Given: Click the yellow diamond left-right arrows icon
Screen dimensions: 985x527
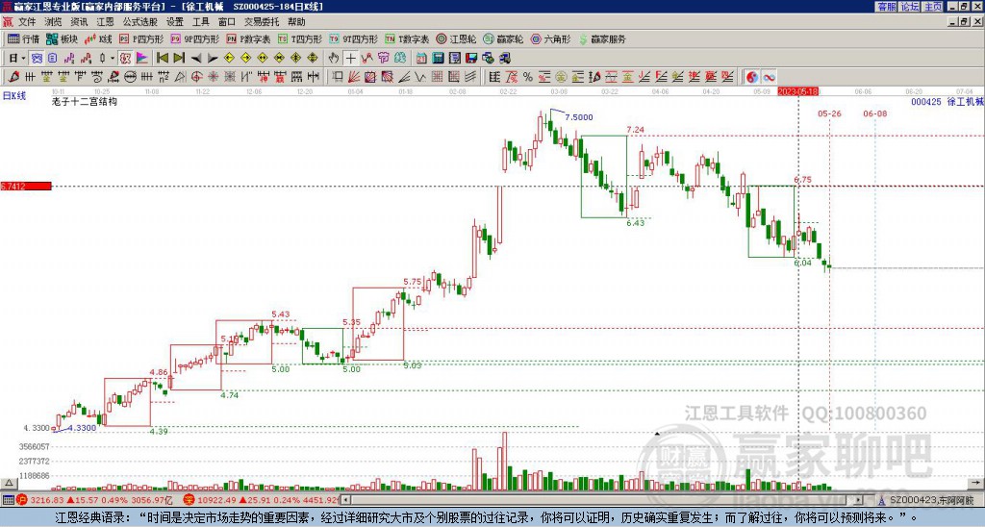Looking at the screenshot, I should tap(262, 58).
